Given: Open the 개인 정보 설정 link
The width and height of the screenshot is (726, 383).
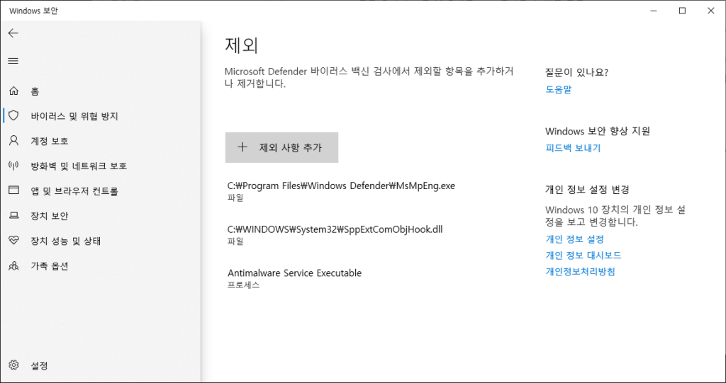Looking at the screenshot, I should coord(574,239).
